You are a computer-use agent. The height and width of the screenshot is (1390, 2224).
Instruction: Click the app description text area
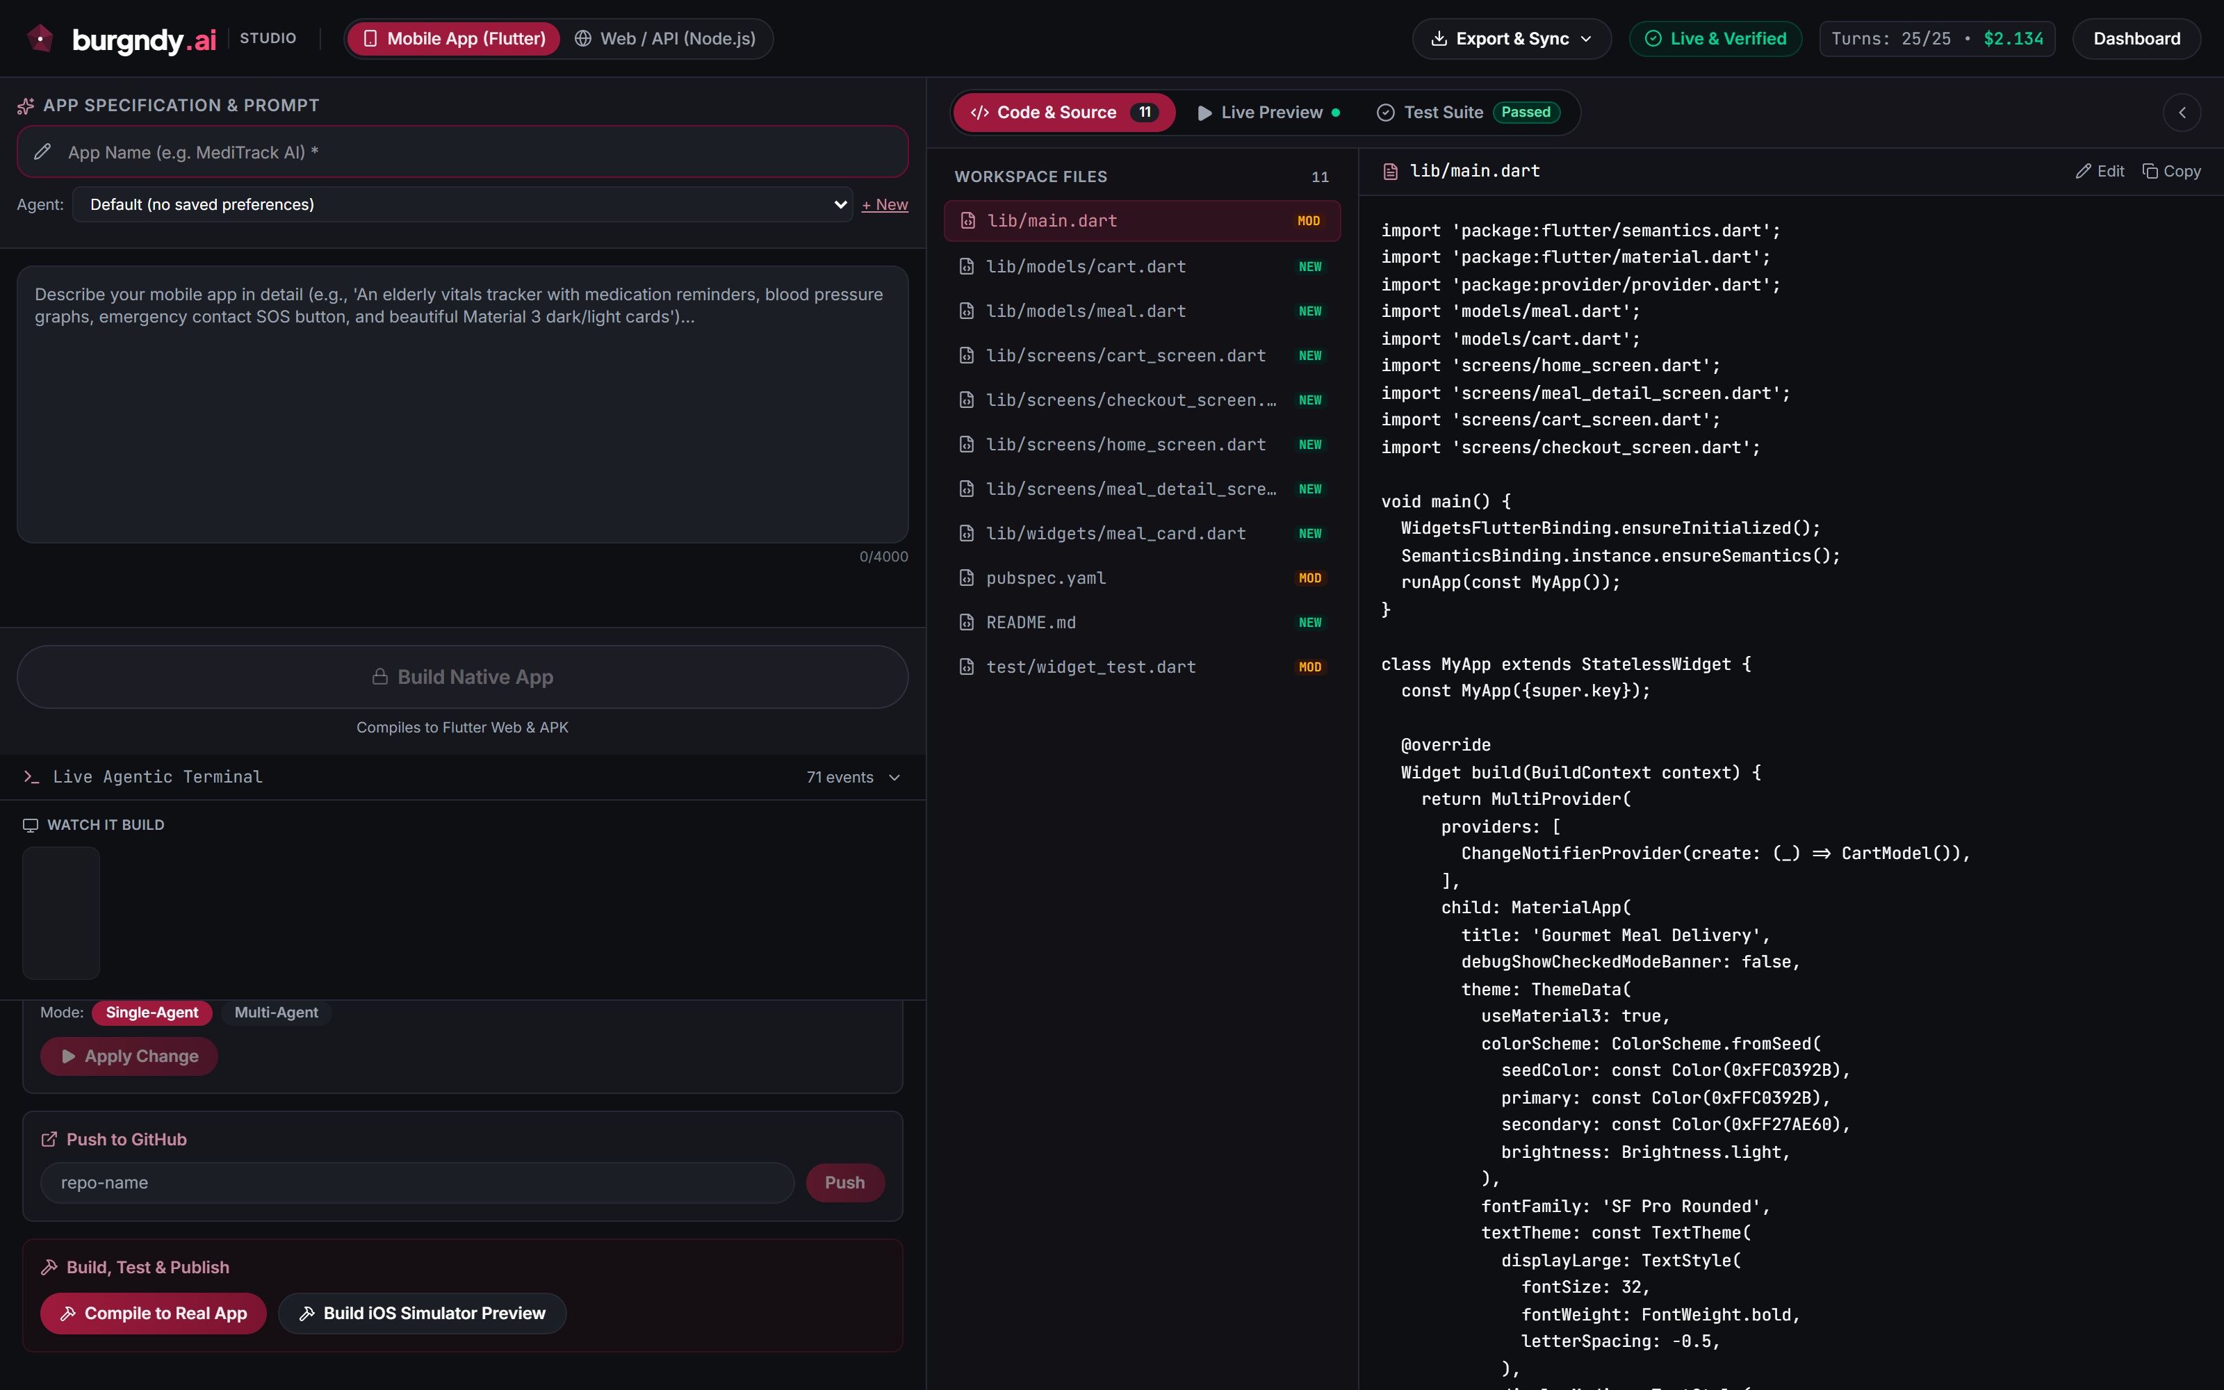click(462, 404)
